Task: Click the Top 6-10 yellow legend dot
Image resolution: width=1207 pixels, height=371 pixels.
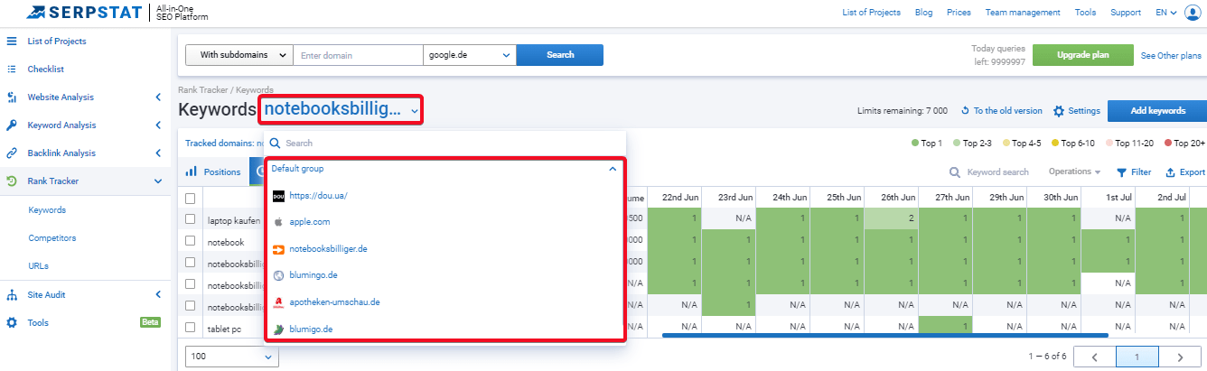Action: [1053, 143]
